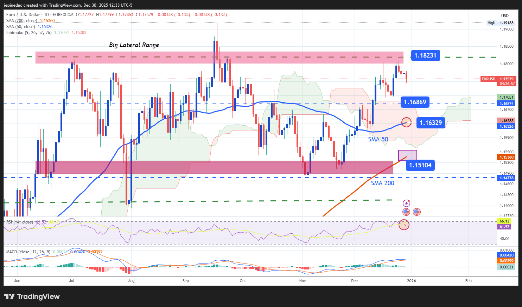Click the red circle marker in the RSI panel
Viewport: 522px width, 307px height.
(x=404, y=225)
